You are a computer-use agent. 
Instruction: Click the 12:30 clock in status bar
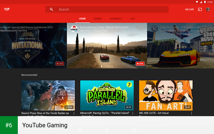(210, 2)
